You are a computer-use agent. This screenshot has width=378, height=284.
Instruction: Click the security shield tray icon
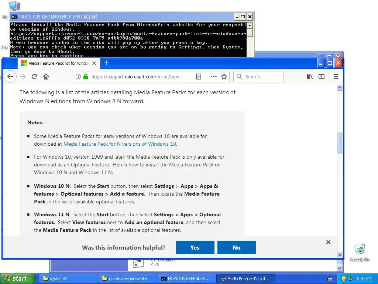pos(344,278)
